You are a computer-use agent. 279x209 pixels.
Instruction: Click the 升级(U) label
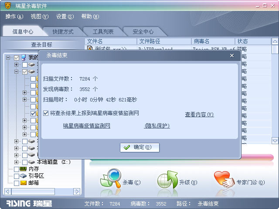click(x=188, y=182)
